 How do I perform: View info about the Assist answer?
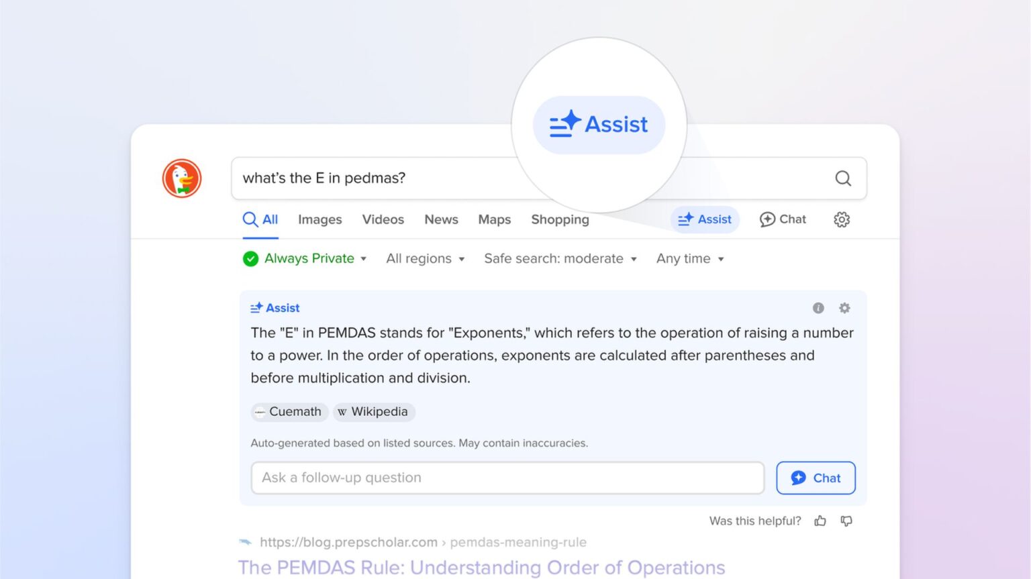point(818,308)
